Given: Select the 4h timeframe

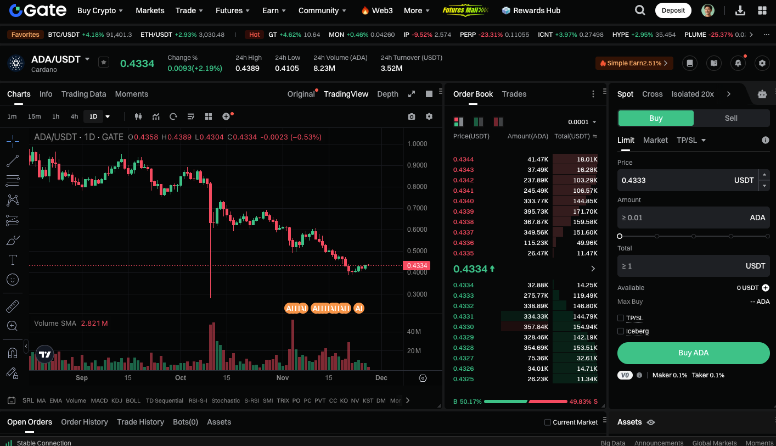Looking at the screenshot, I should pos(74,116).
